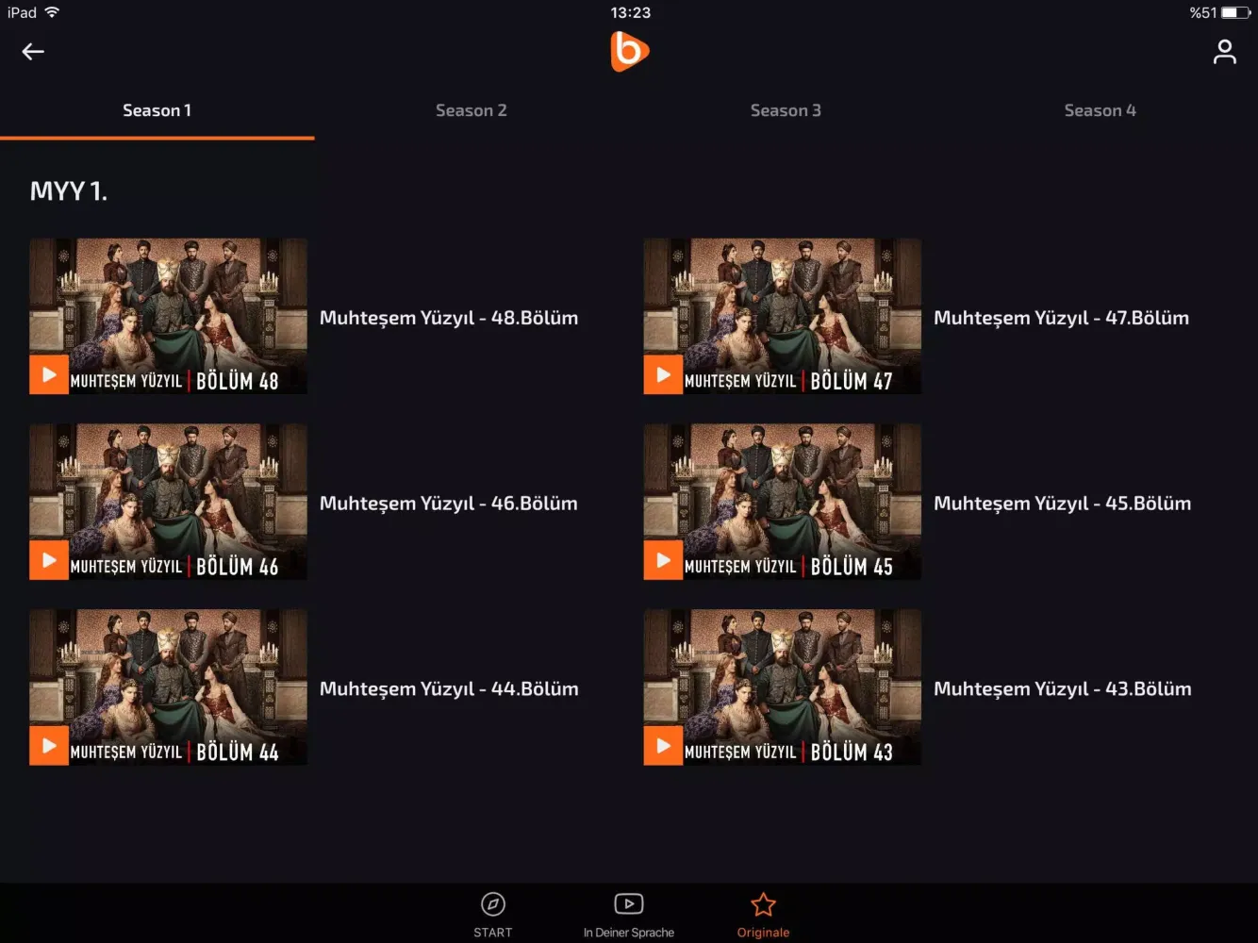Play episode 47 via orange play button
This screenshot has height=943, width=1258.
click(x=663, y=374)
